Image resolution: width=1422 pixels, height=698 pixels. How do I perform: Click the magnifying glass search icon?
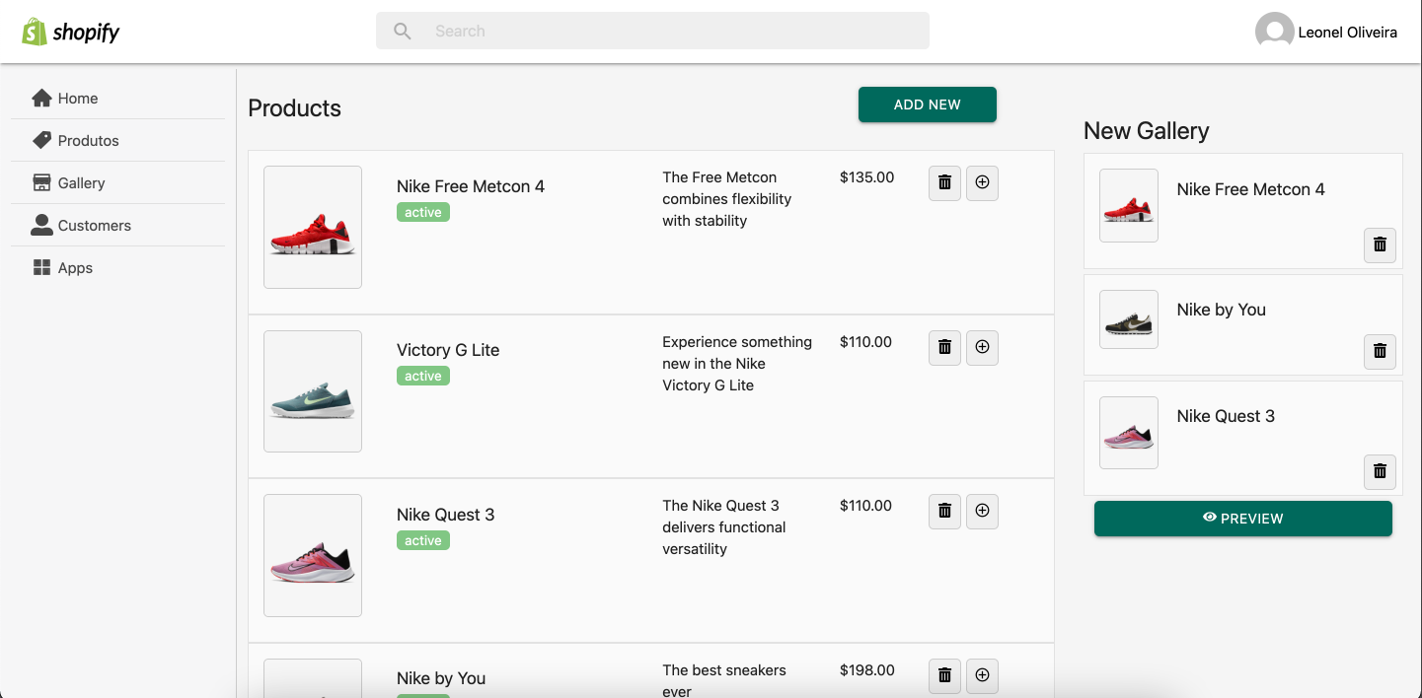coord(402,31)
